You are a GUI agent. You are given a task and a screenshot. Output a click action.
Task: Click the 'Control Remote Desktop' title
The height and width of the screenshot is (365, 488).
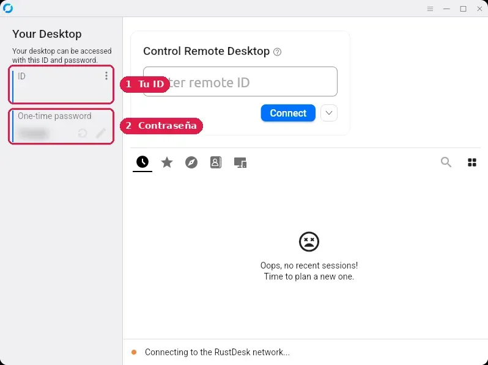click(x=206, y=51)
